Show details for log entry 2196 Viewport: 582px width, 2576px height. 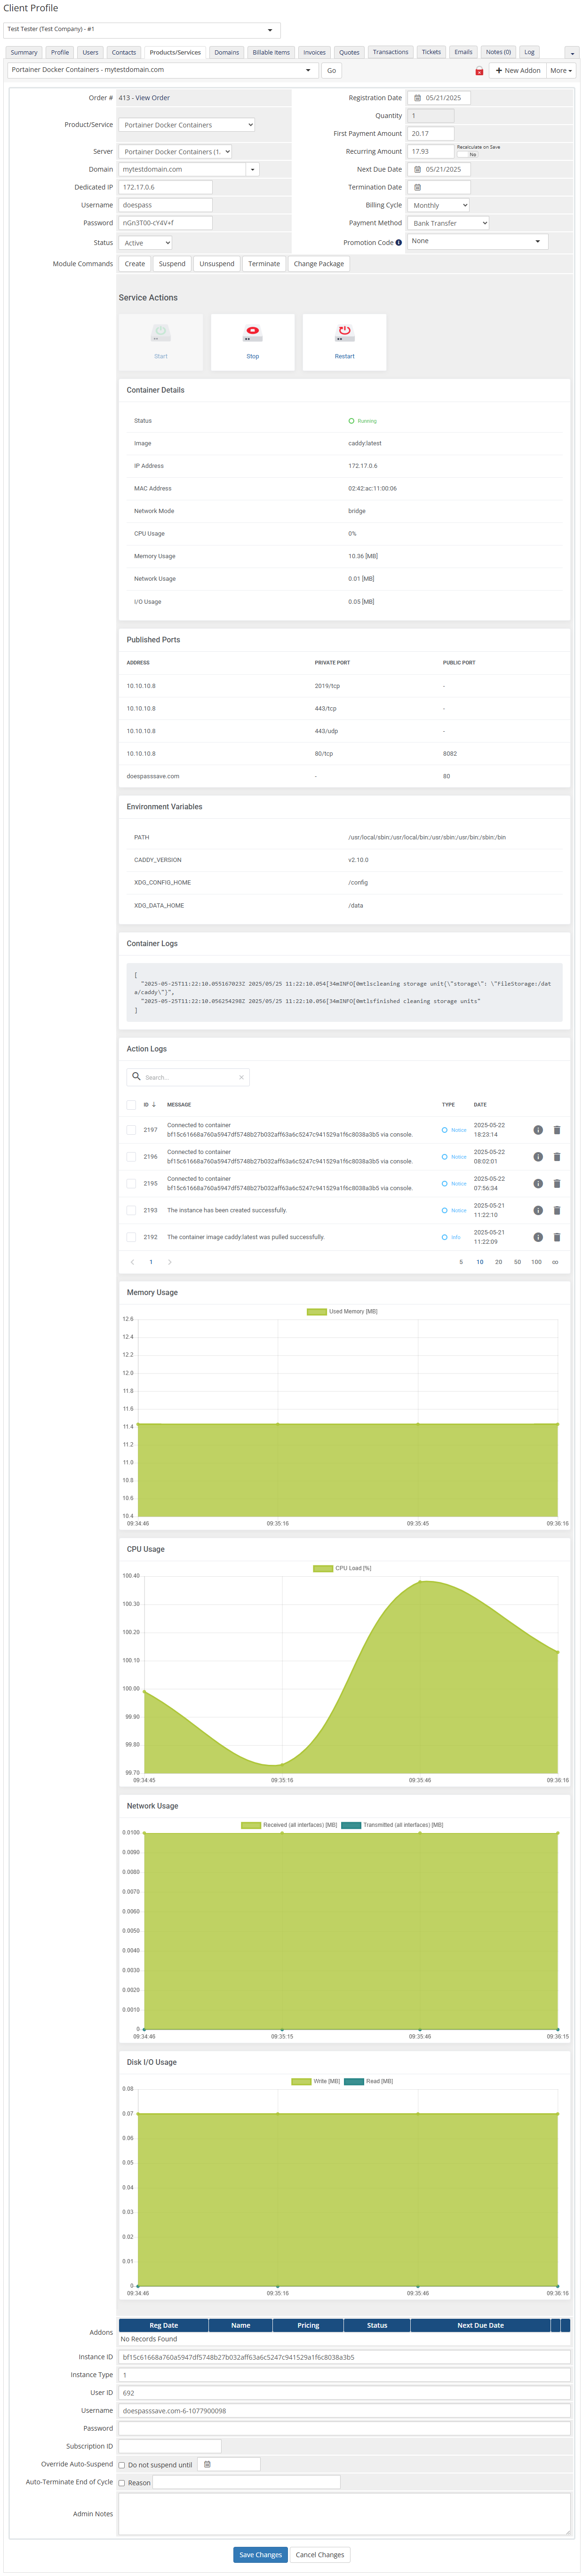coord(537,1157)
